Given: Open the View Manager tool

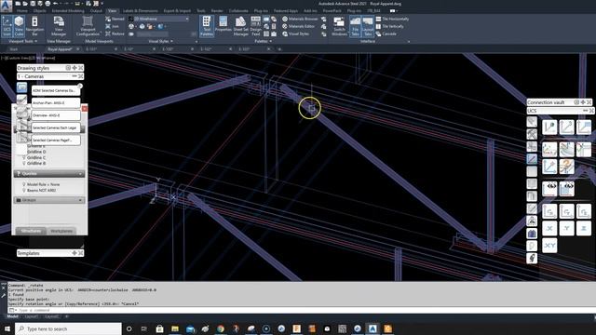Looking at the screenshot, I should tap(59, 26).
